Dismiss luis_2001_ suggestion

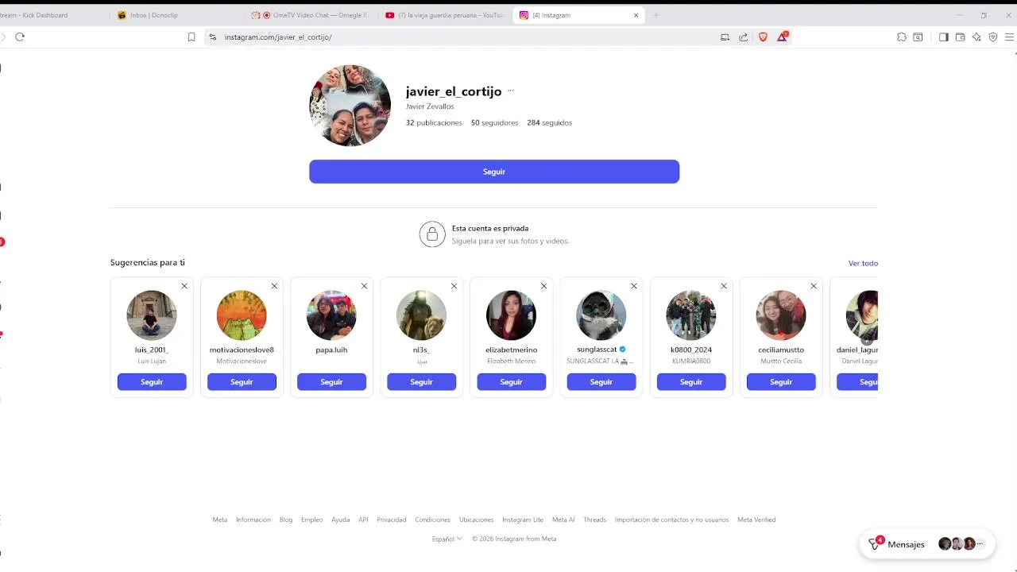[x=184, y=286]
